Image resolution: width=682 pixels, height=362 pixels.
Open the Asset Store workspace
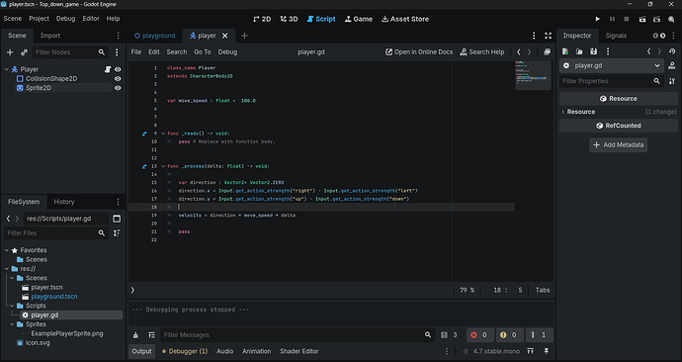(x=405, y=19)
